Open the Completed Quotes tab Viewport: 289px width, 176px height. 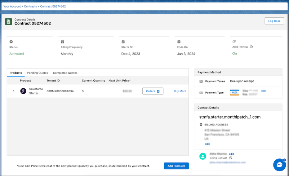pos(65,73)
